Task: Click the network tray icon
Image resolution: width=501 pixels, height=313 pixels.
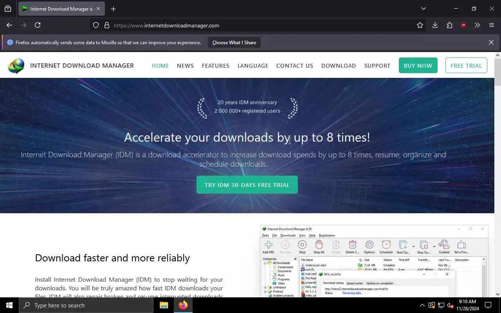Action: 441,305
